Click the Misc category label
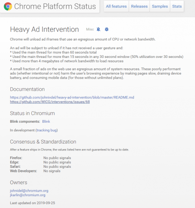 point(90,29)
